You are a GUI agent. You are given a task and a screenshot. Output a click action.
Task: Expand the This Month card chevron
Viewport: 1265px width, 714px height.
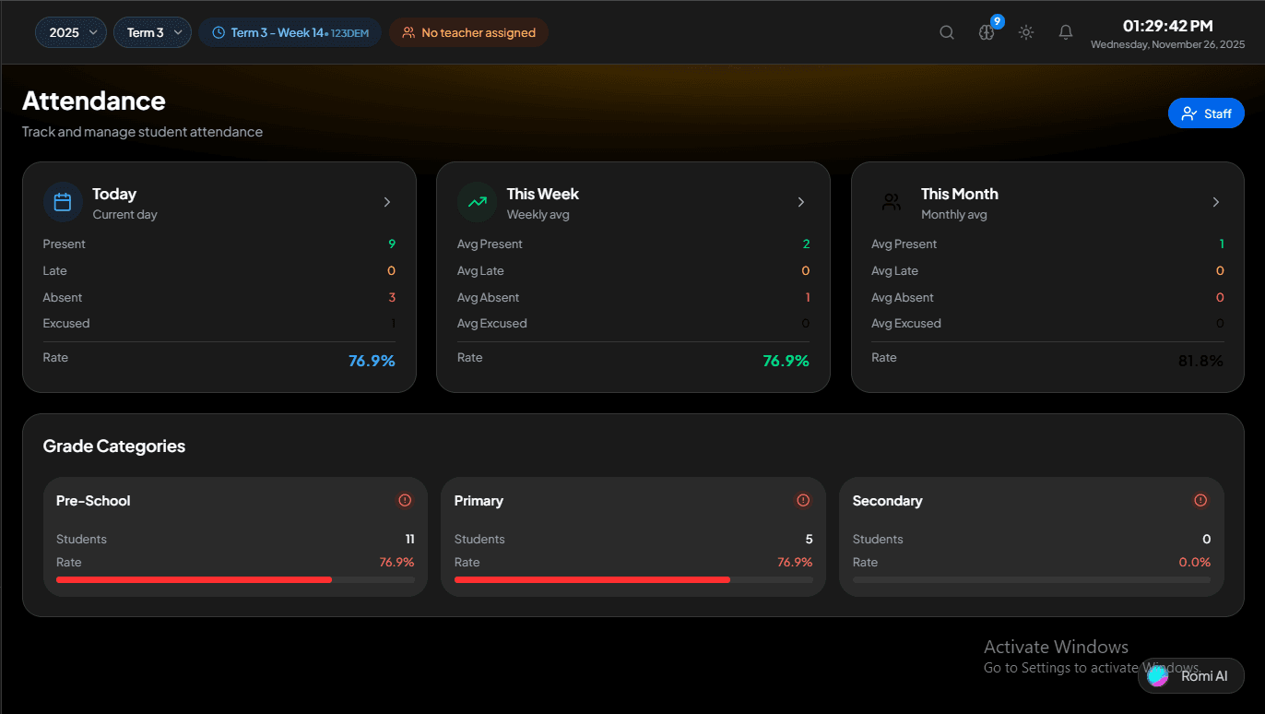coord(1215,201)
